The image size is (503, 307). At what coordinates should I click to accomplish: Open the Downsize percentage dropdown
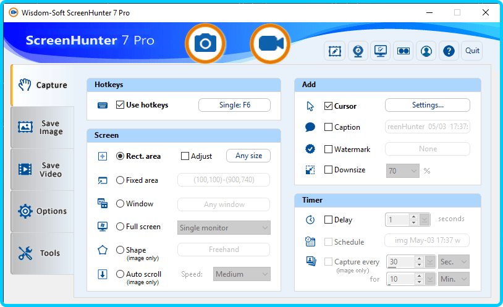pyautogui.click(x=403, y=170)
